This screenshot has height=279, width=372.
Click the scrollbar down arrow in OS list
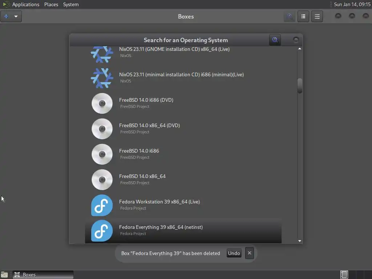click(x=300, y=241)
